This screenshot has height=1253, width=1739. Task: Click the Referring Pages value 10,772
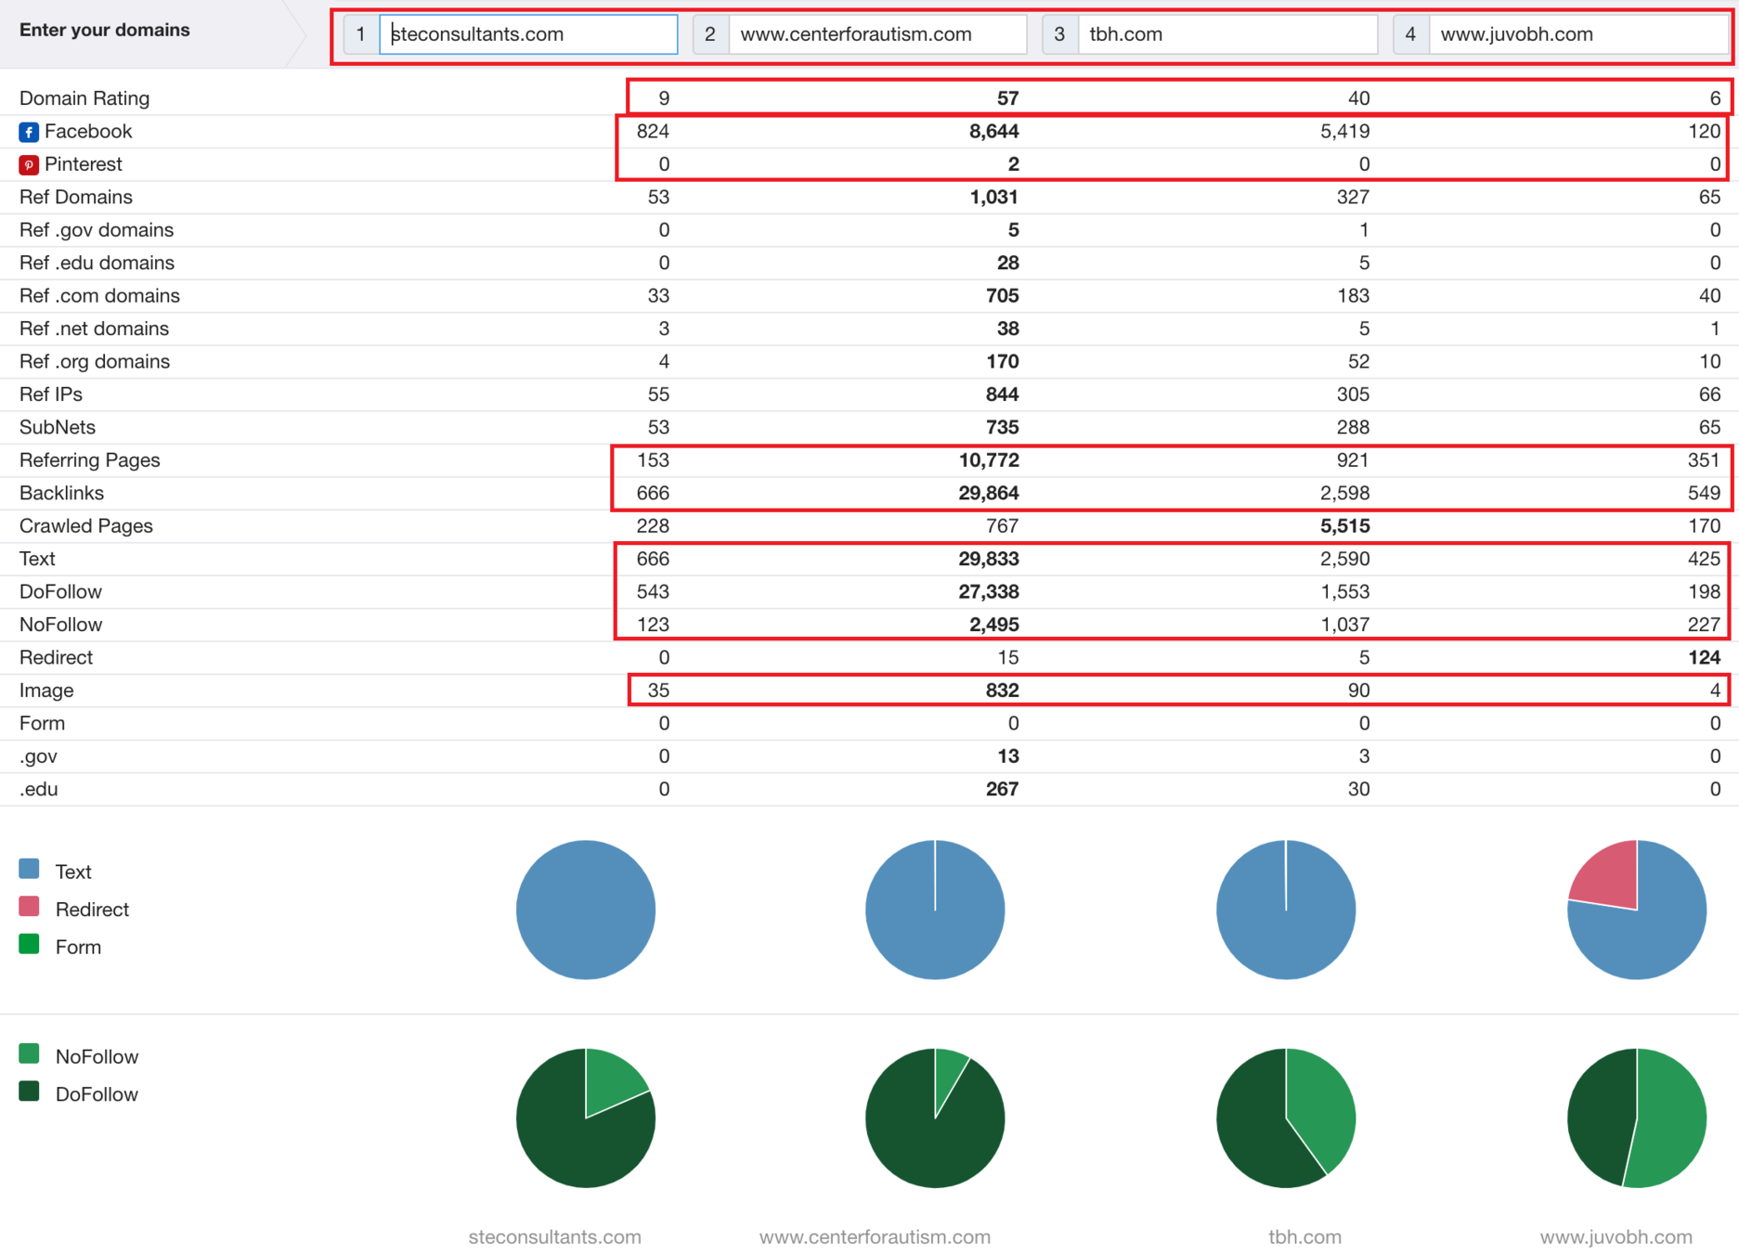(989, 460)
